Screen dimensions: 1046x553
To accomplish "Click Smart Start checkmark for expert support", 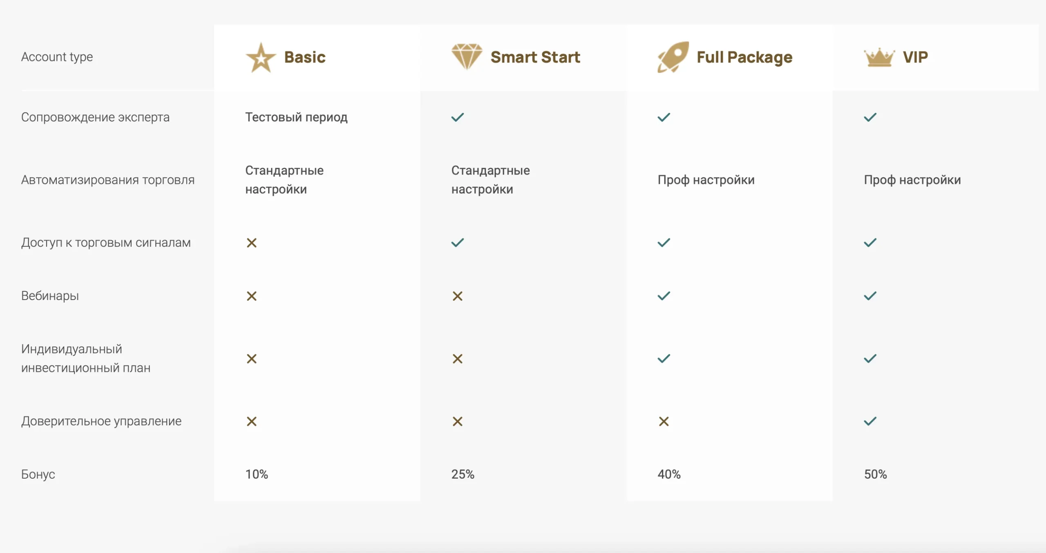I will point(458,117).
